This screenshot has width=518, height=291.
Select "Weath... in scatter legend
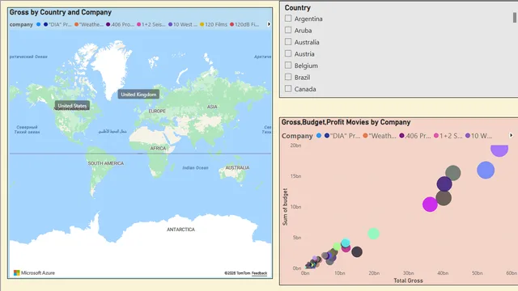380,136
